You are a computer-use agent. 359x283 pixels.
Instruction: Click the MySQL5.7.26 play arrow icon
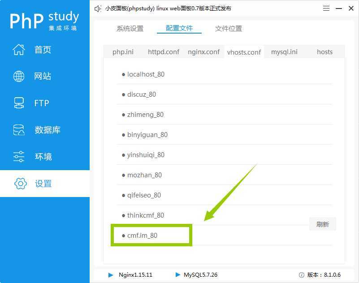tap(177, 274)
